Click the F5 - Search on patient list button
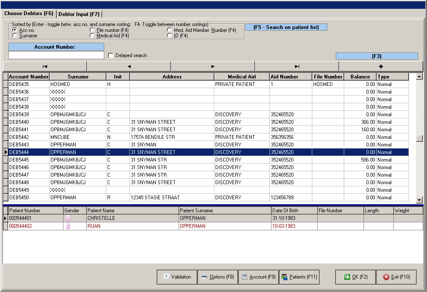This screenshot has height=292, width=427. click(x=286, y=27)
